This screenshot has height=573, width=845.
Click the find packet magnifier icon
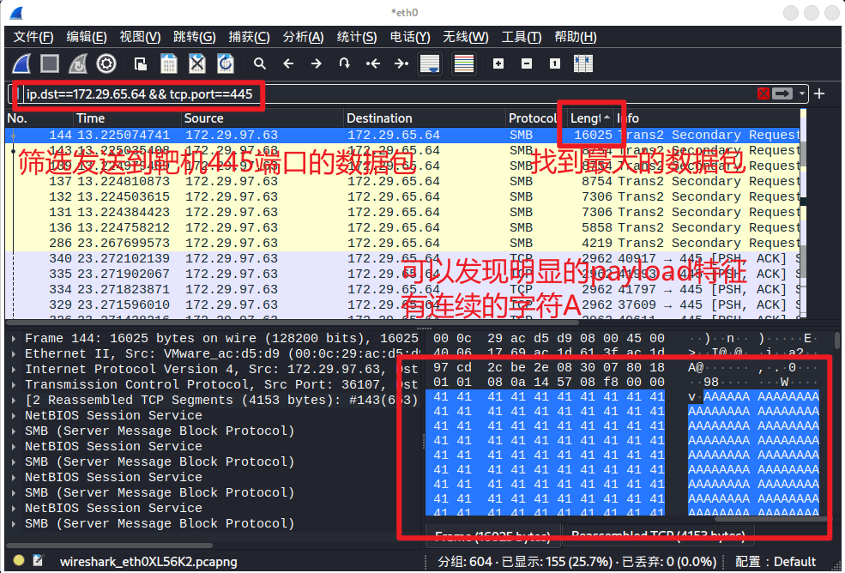259,63
